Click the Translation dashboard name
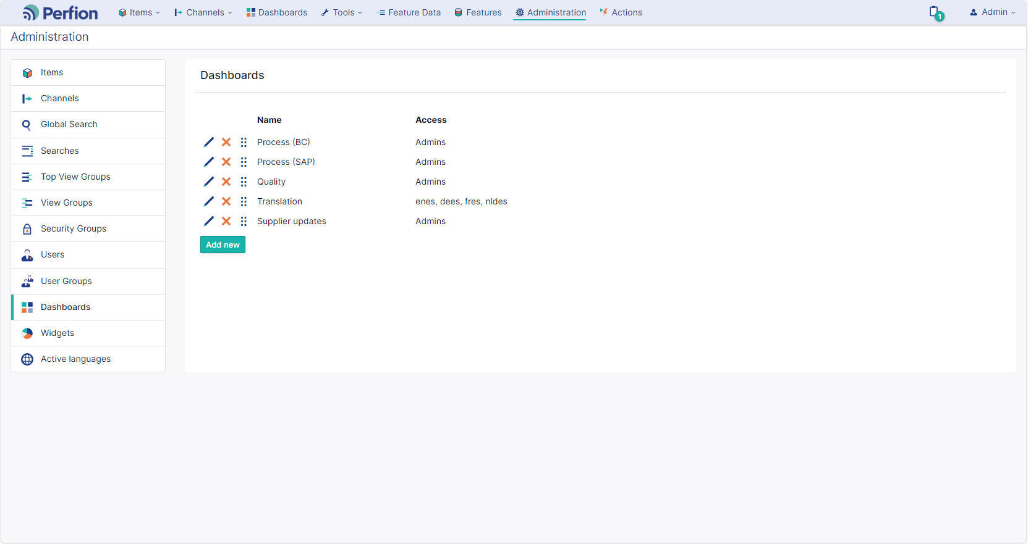 (279, 201)
